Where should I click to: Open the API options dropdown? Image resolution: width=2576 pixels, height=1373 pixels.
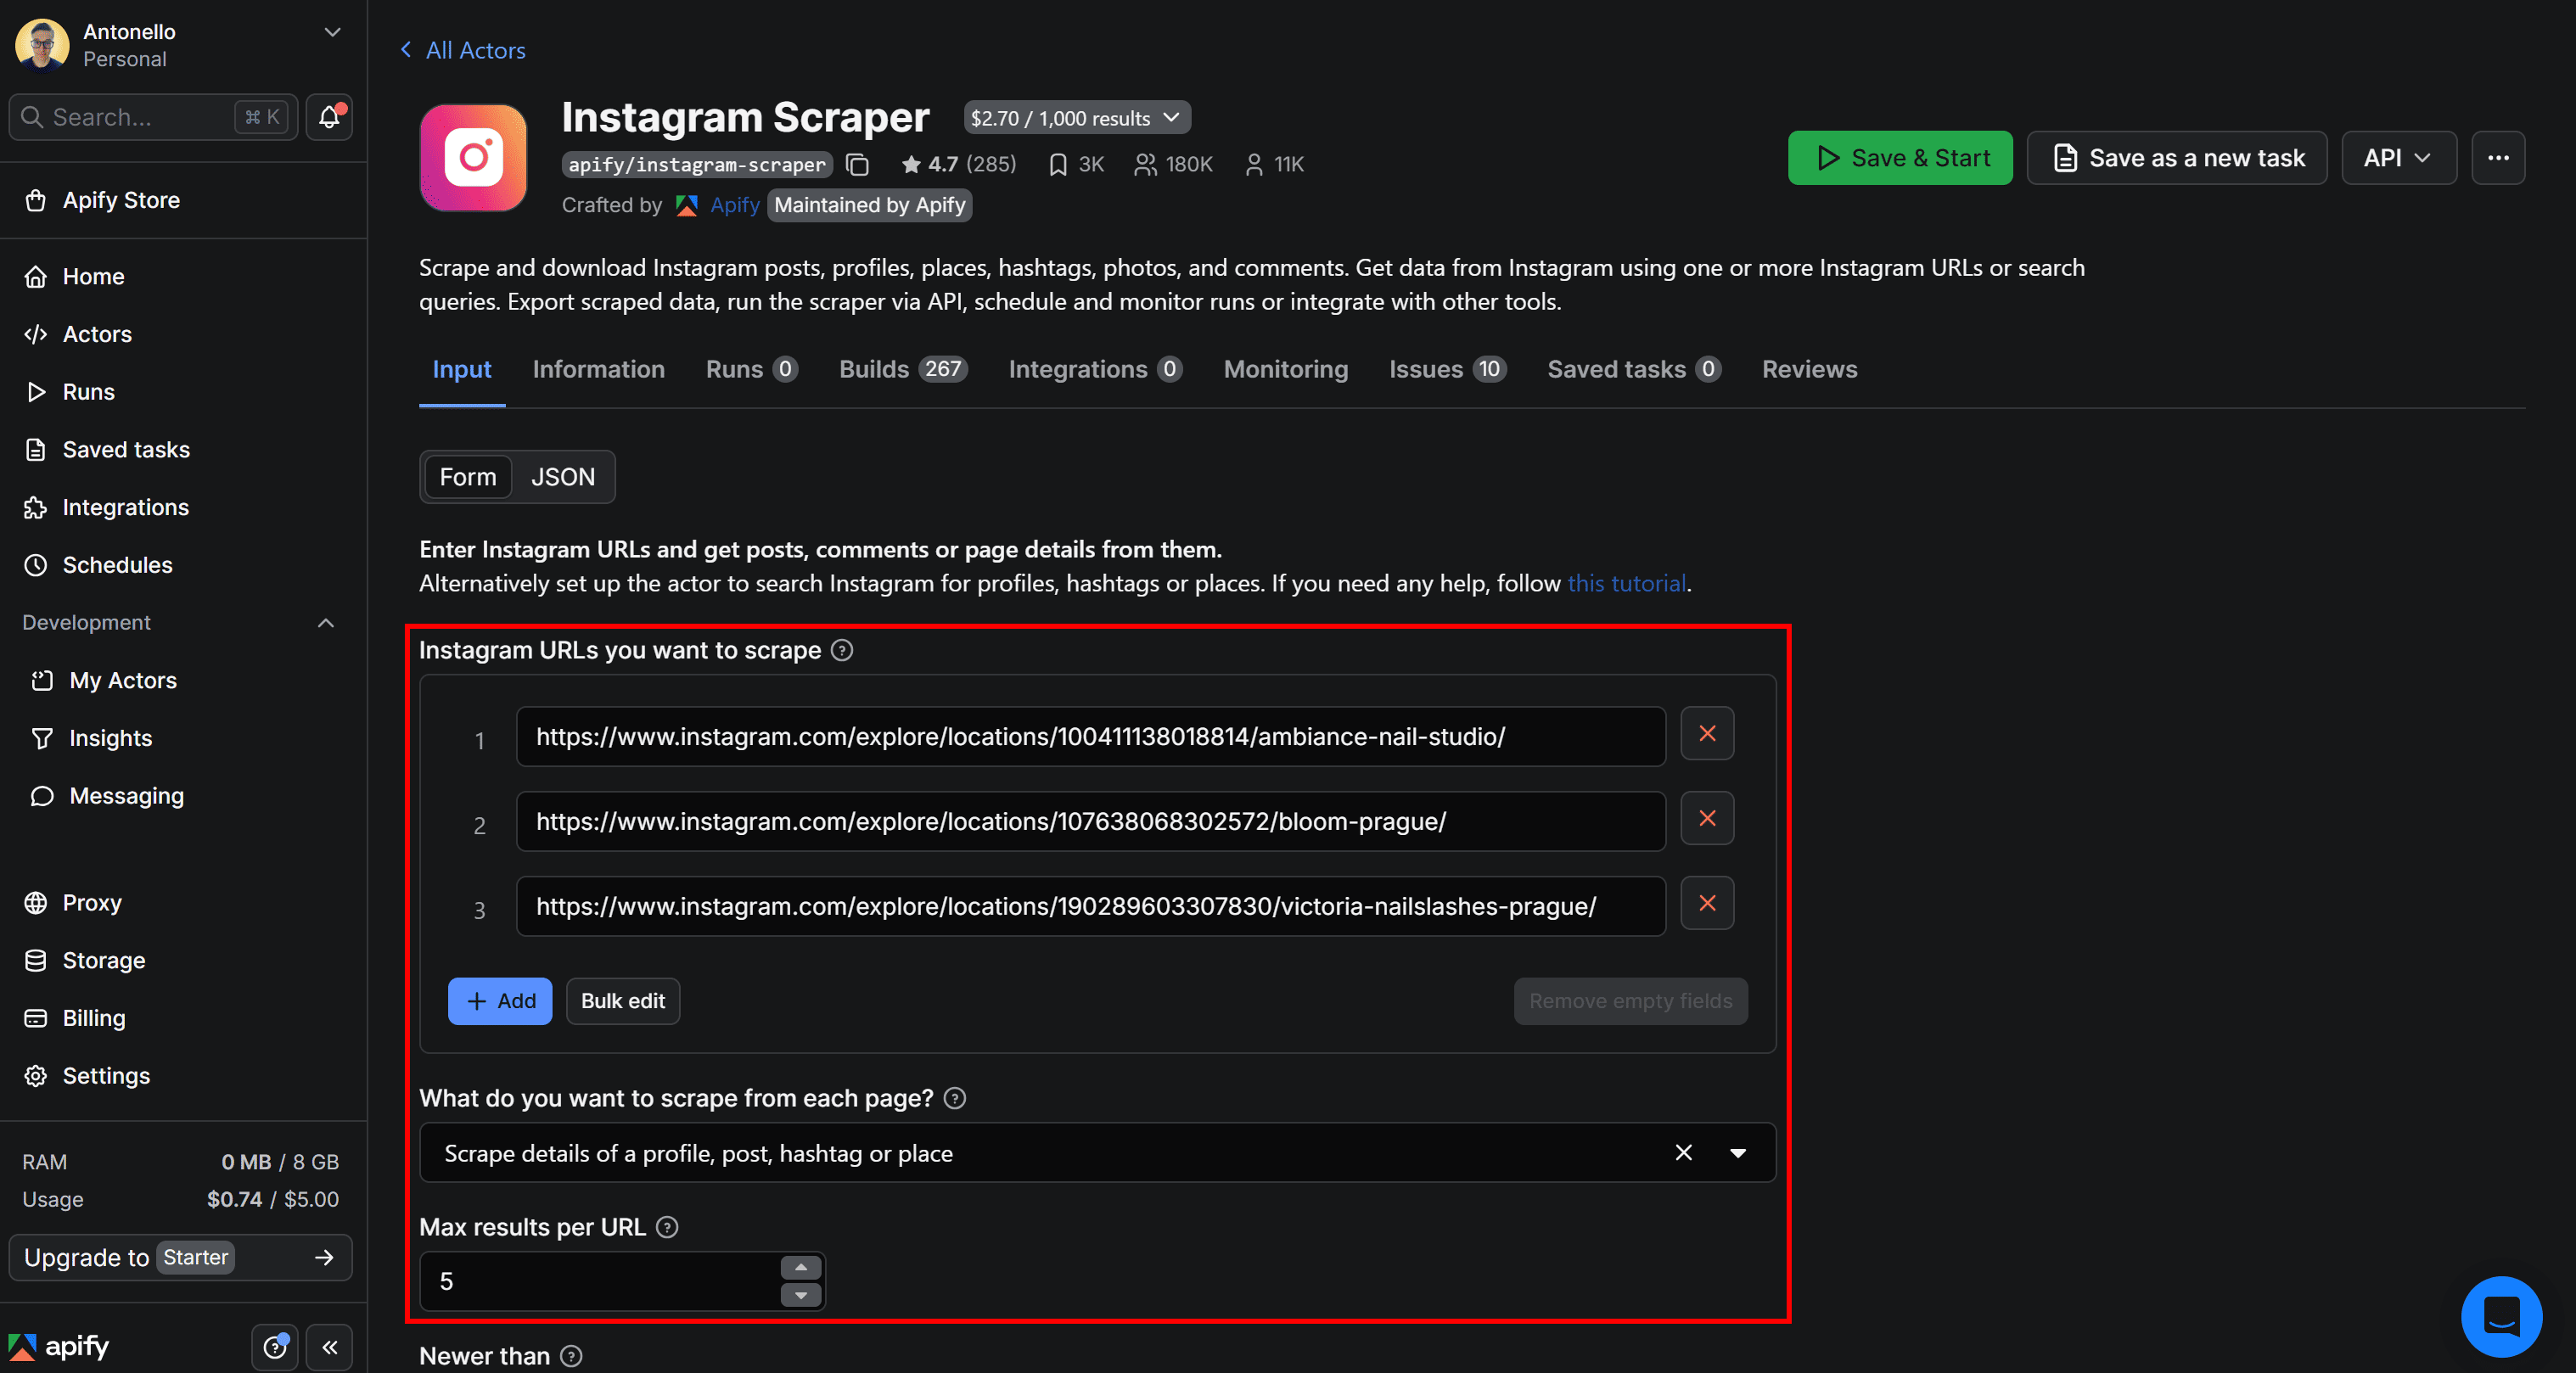click(x=2398, y=157)
